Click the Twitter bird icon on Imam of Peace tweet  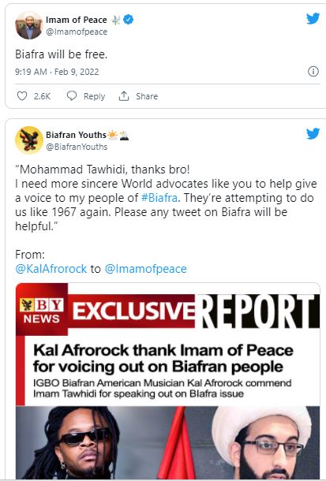tap(313, 19)
